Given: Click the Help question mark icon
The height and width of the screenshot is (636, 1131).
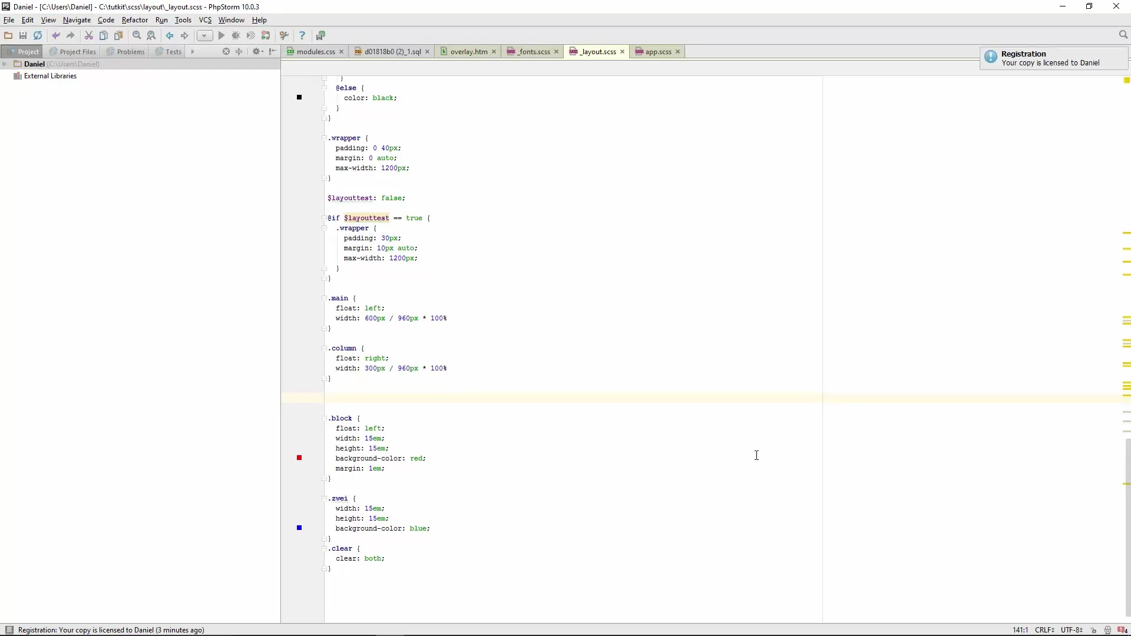Looking at the screenshot, I should point(302,35).
